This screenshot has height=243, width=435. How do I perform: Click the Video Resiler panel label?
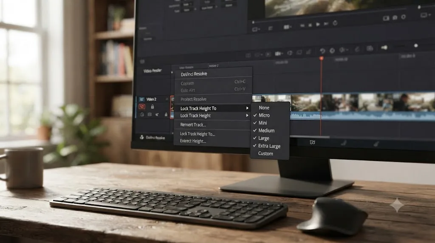point(153,71)
